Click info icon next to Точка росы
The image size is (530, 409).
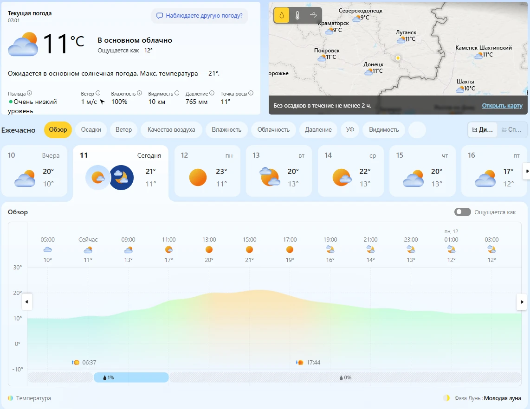point(251,93)
